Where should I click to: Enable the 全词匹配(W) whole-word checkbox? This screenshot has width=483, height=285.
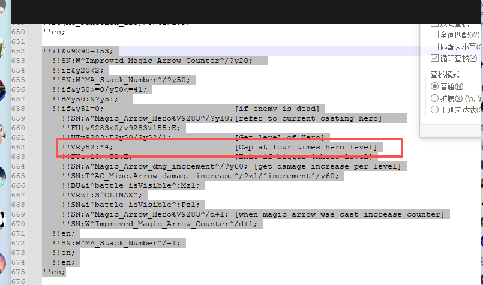pos(435,35)
